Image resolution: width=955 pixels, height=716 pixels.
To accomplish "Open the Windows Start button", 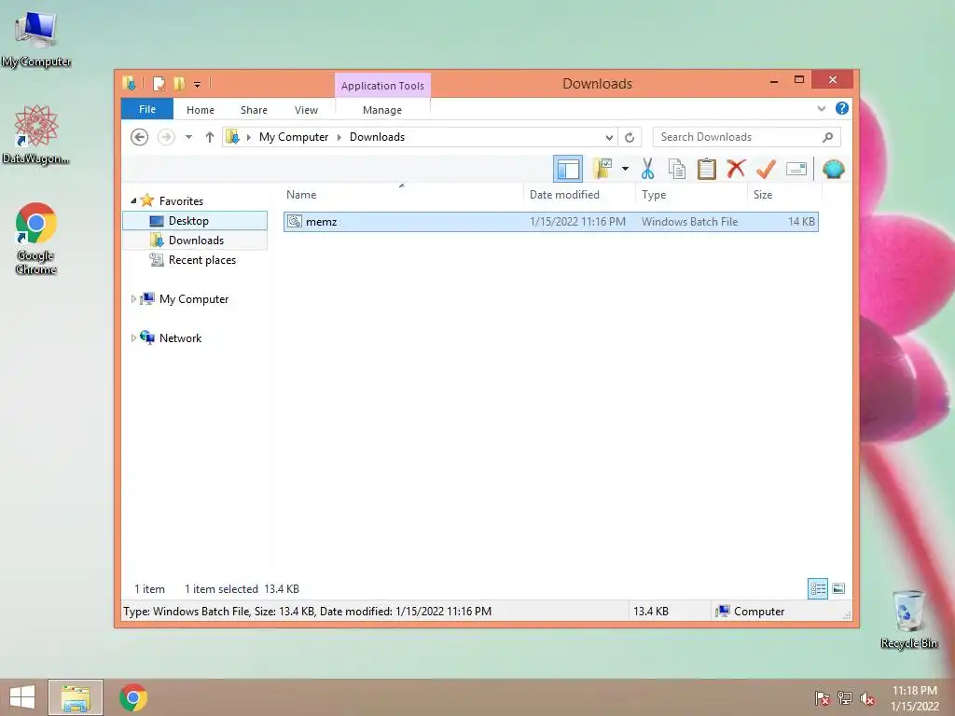I will coord(22,697).
